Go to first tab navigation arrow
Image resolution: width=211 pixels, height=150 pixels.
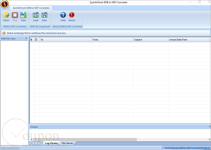click(x=31, y=143)
